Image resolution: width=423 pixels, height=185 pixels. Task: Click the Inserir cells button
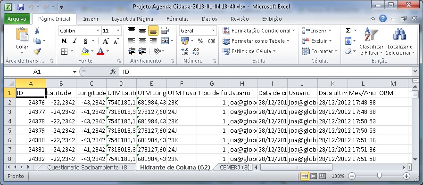[x=317, y=31]
